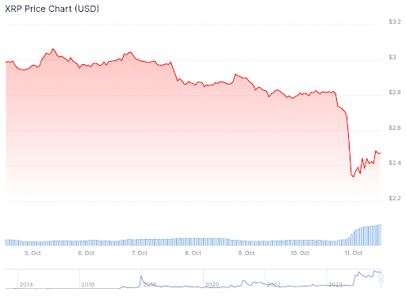Click the tallest volume bar at far right
This screenshot has width=406, height=296.
381,235
